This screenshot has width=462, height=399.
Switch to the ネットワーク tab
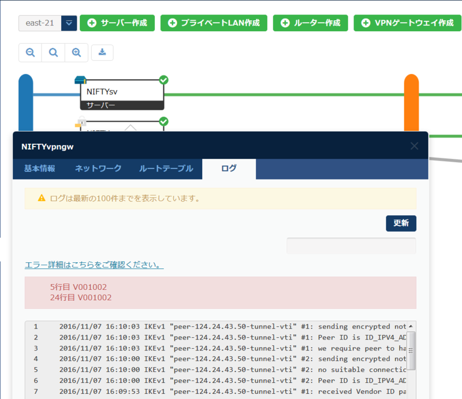pyautogui.click(x=98, y=169)
